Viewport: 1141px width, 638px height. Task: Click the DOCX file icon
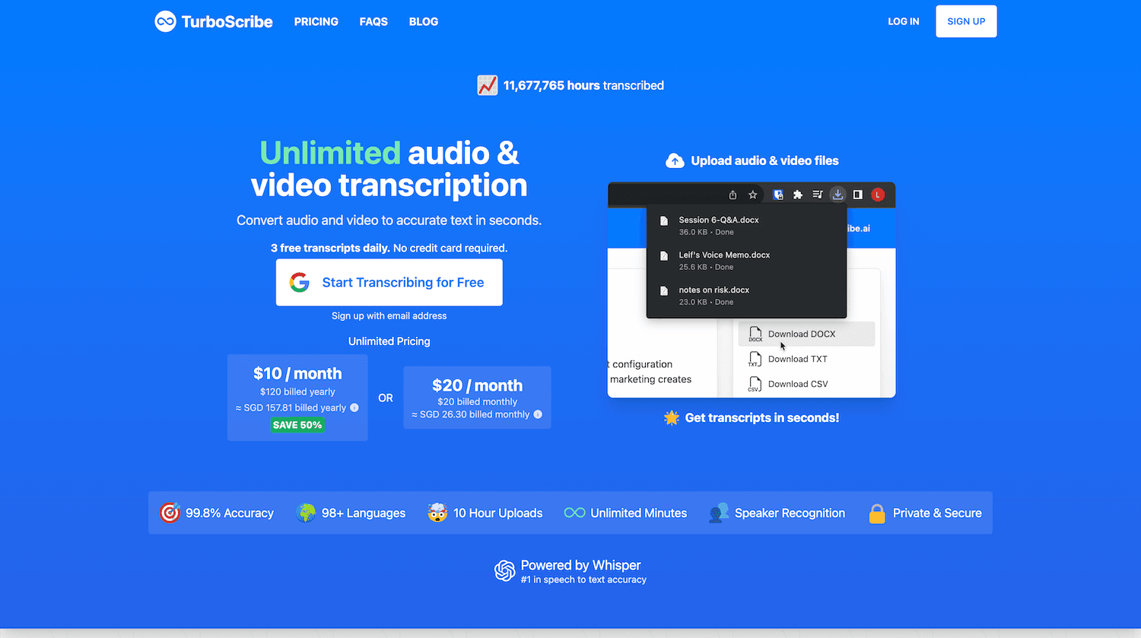click(x=755, y=334)
